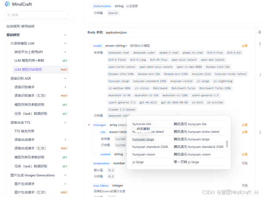This screenshot has width=261, height=197.
Task: Click the popup list scrollbar thumb
Action: click(227, 144)
